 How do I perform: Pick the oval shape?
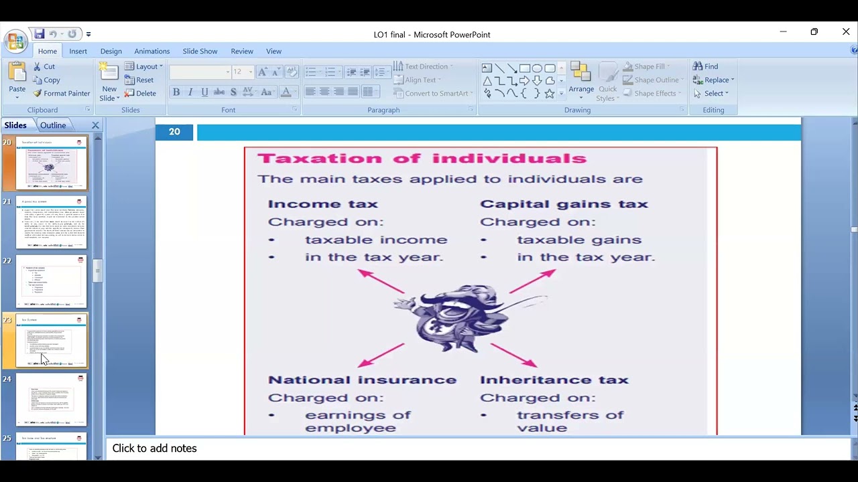[538, 68]
